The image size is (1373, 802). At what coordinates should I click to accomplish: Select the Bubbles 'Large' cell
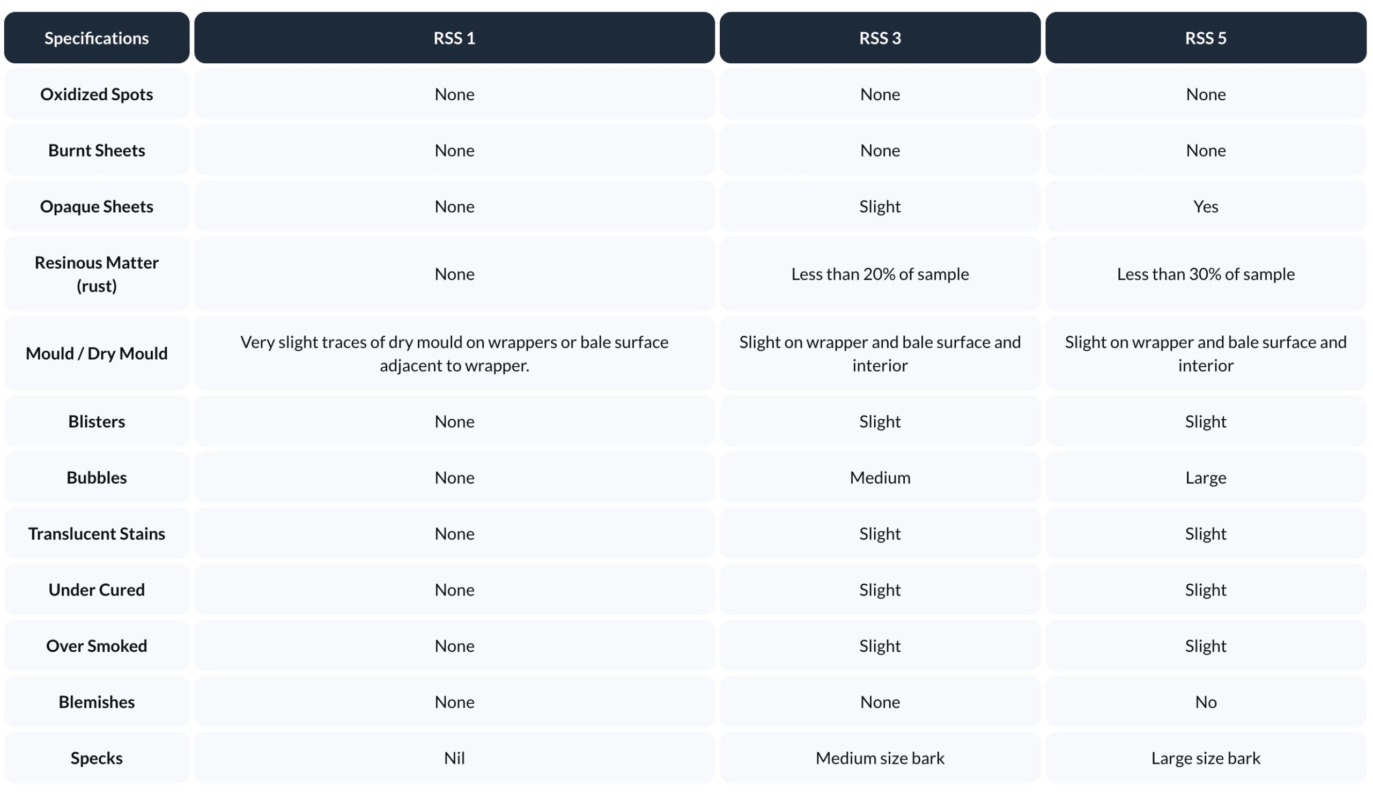click(1205, 478)
